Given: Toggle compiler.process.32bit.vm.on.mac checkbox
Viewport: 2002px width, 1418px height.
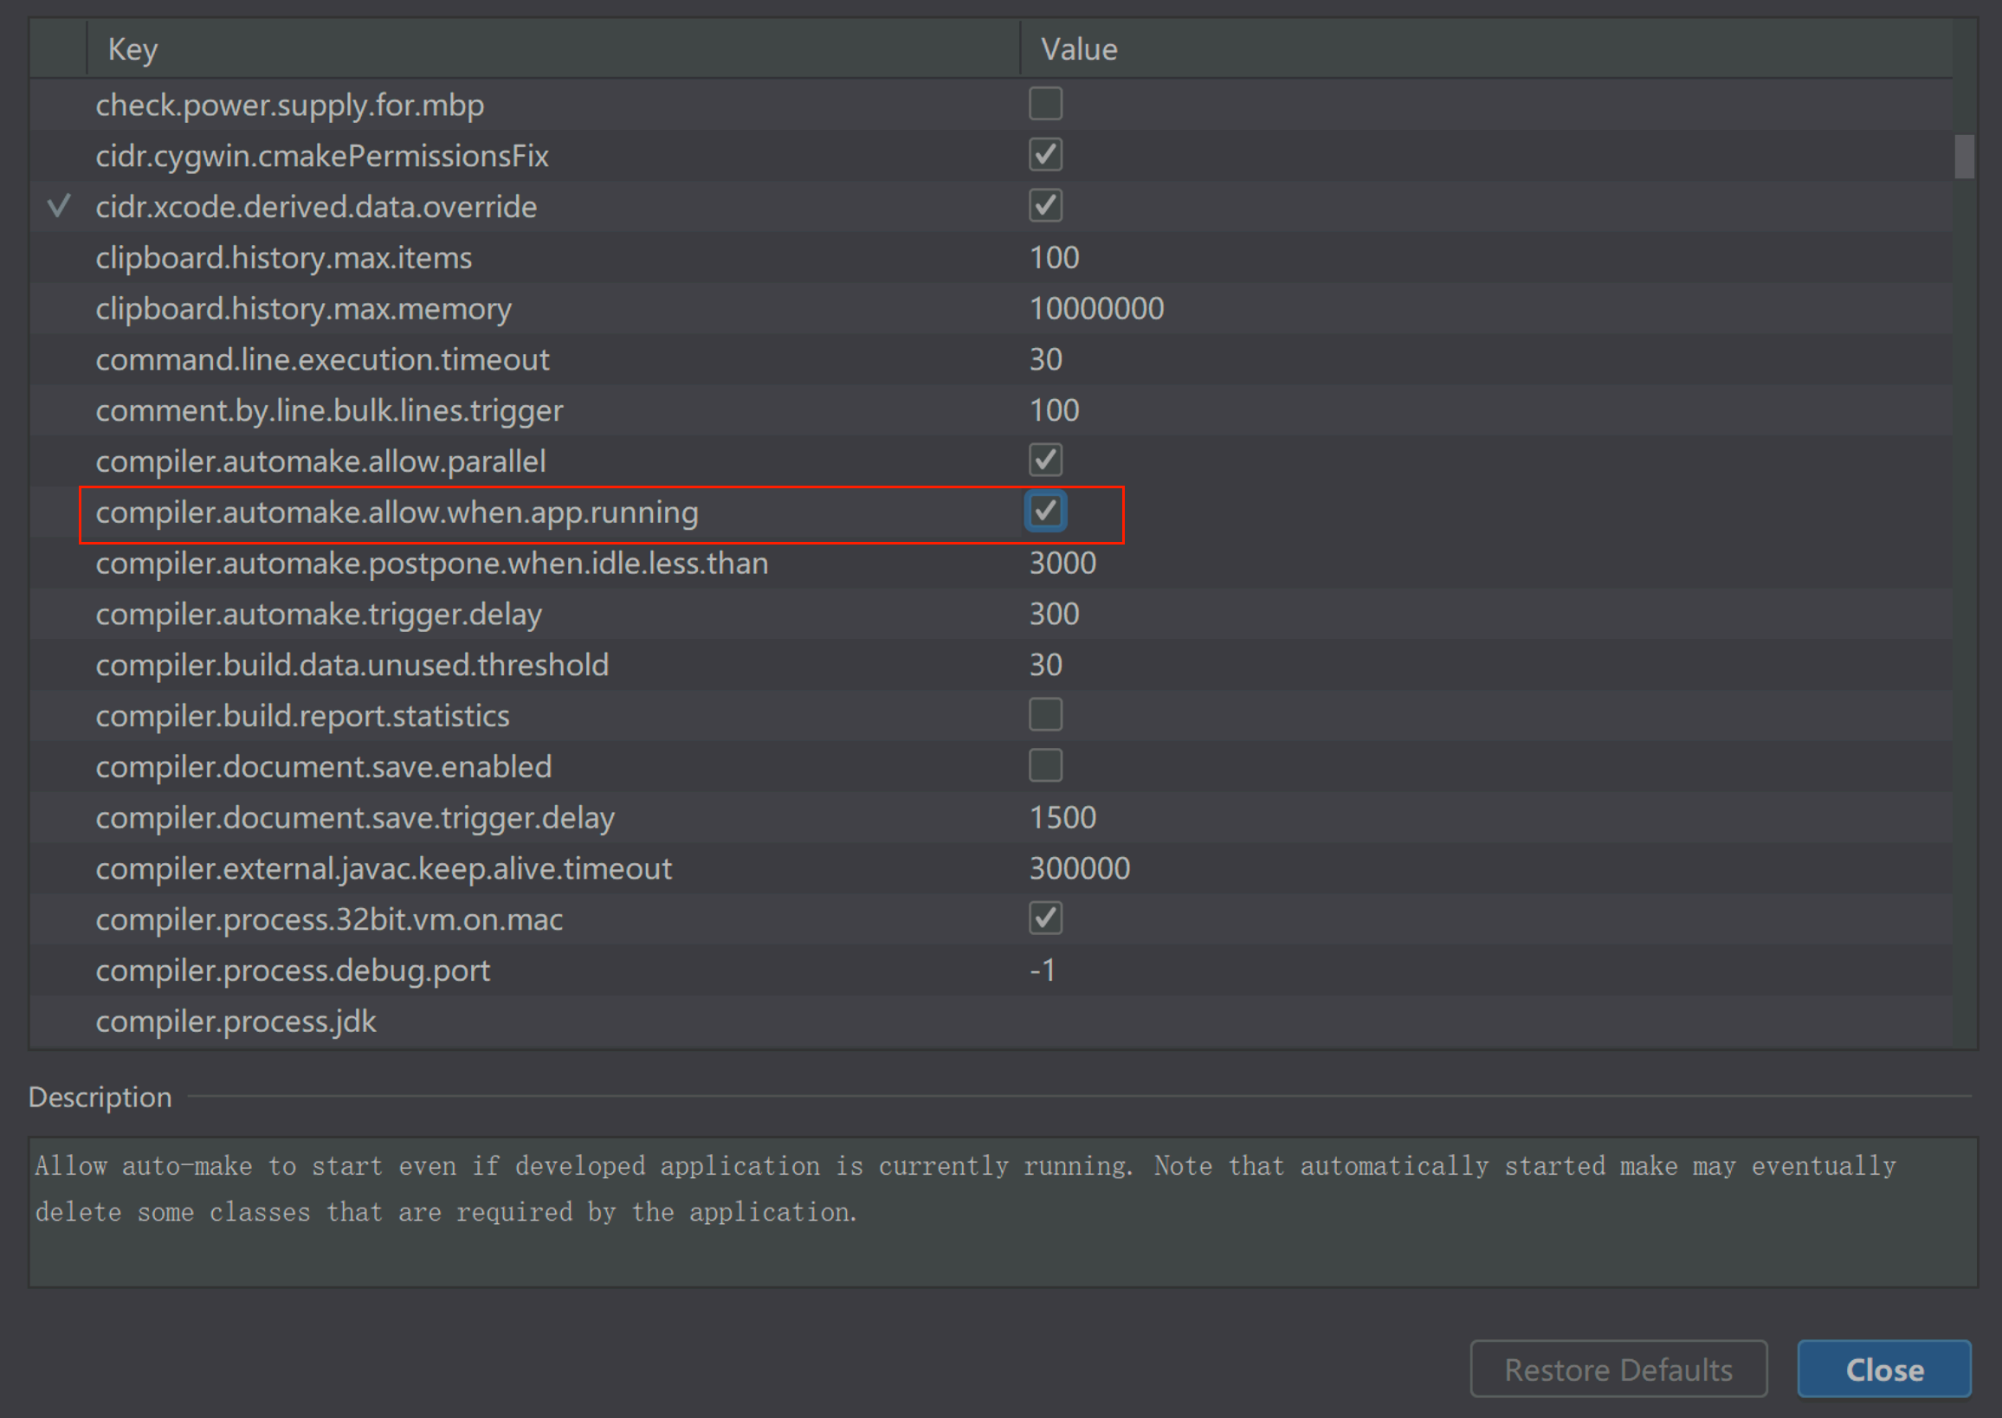Looking at the screenshot, I should 1044,918.
